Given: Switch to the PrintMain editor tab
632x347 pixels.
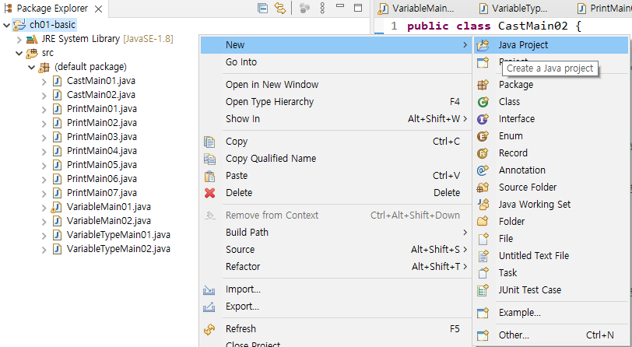Looking at the screenshot, I should click(604, 9).
